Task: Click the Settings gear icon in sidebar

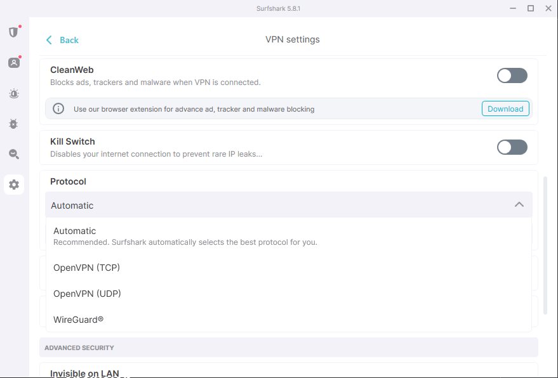Action: [x=13, y=185]
